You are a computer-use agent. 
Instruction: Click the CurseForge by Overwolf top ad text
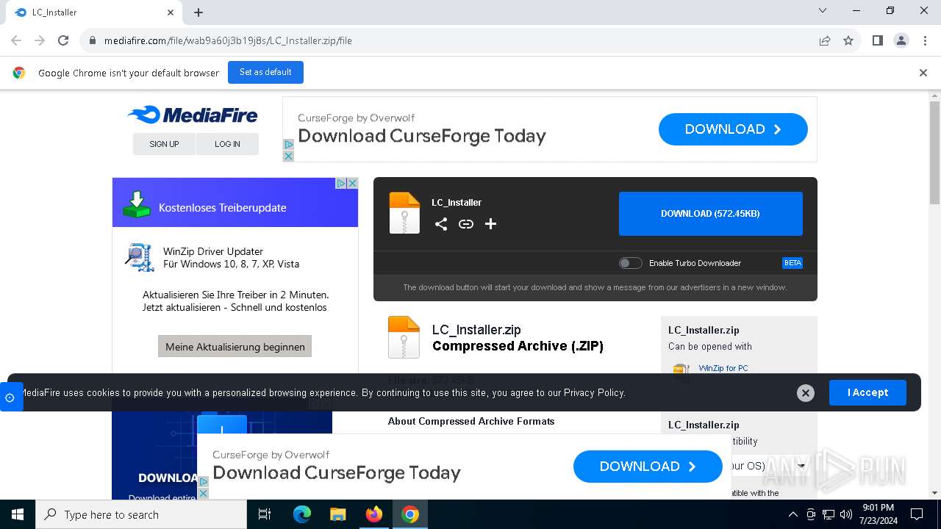[356, 118]
